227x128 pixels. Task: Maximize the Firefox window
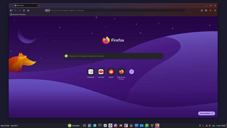click(x=211, y=6)
